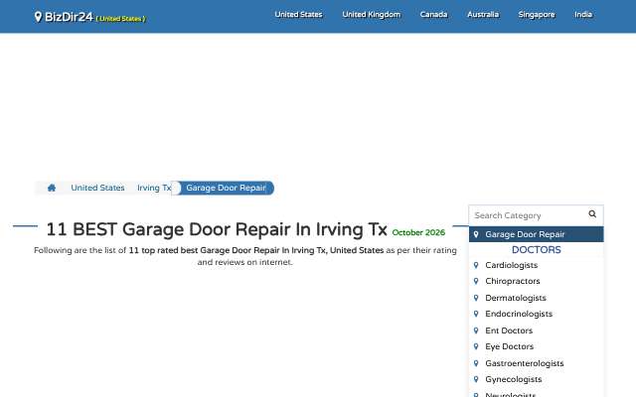Open United States breadcrumb link
Image resolution: width=636 pixels, height=397 pixels.
(97, 188)
